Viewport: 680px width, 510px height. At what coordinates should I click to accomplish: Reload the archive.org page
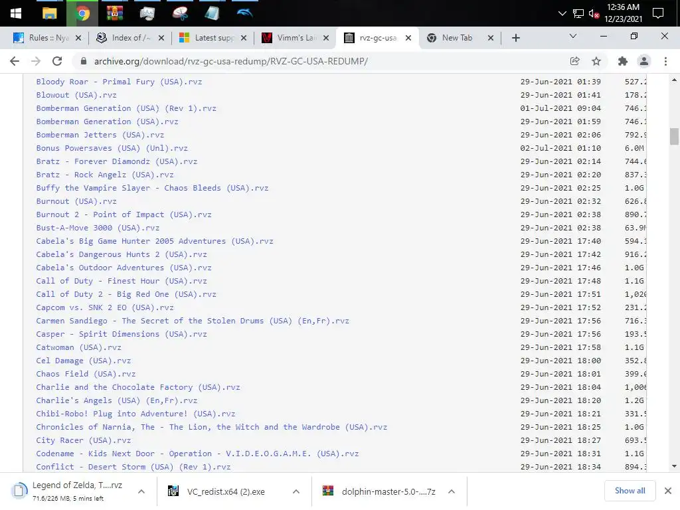pyautogui.click(x=57, y=61)
